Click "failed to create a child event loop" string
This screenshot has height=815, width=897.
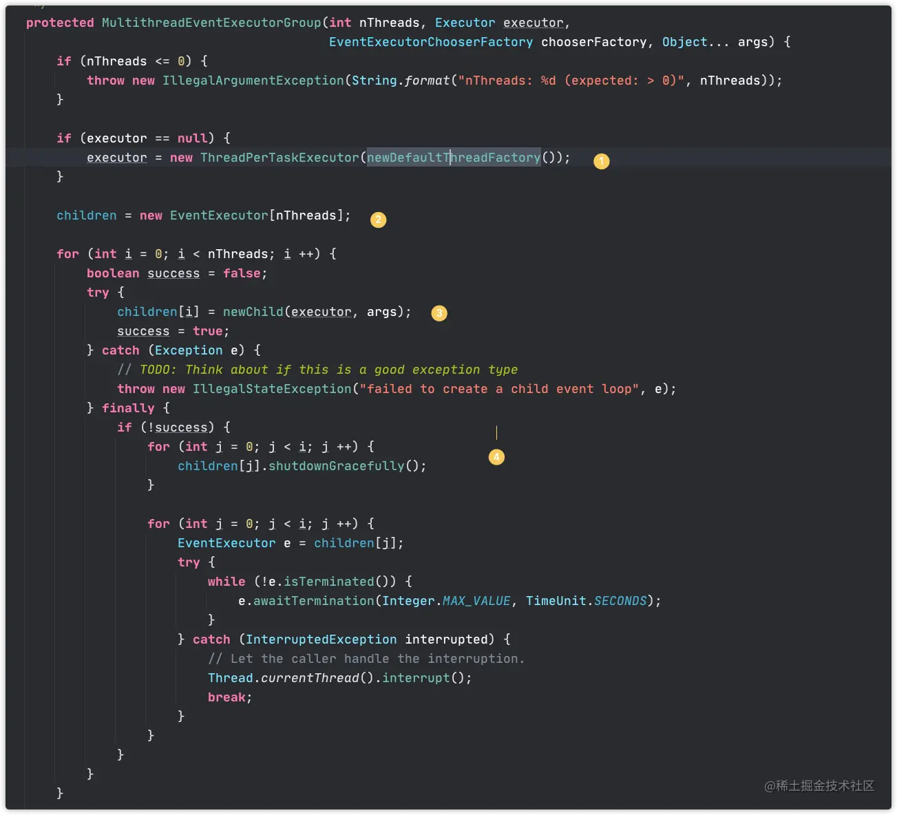pyautogui.click(x=499, y=389)
